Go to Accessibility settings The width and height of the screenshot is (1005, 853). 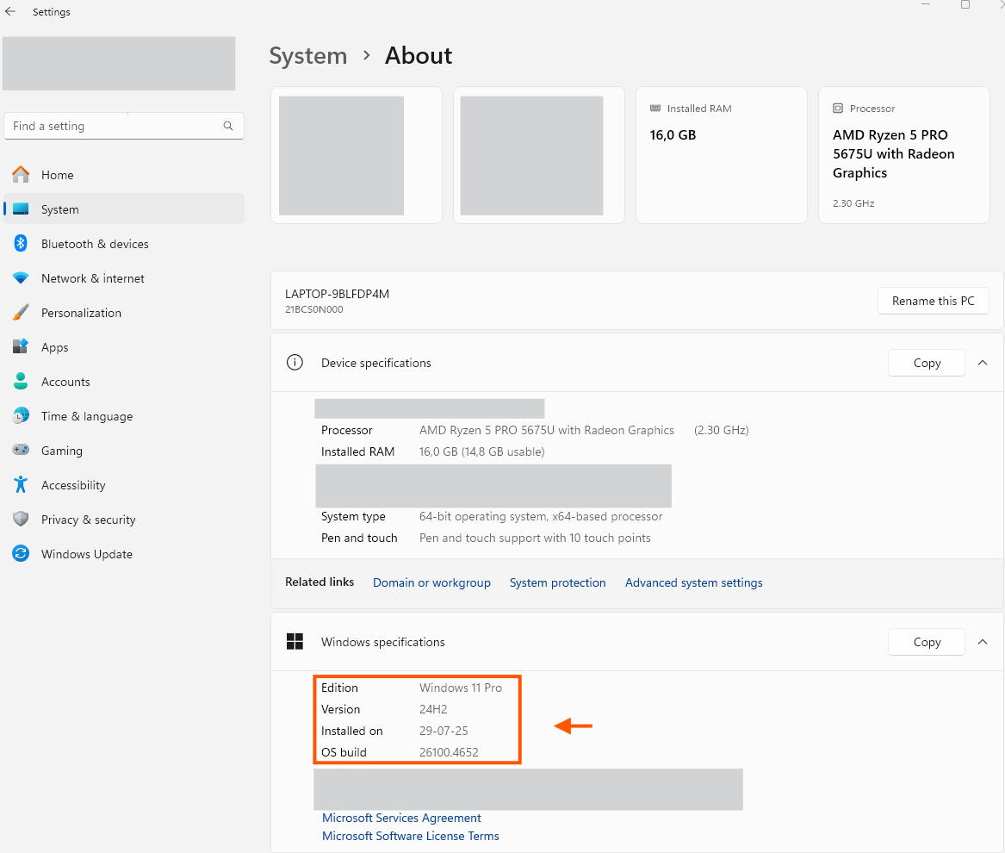coord(124,485)
